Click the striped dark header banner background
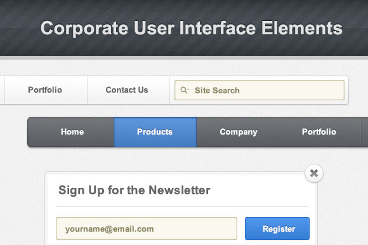This screenshot has width=368, height=245. [184, 47]
